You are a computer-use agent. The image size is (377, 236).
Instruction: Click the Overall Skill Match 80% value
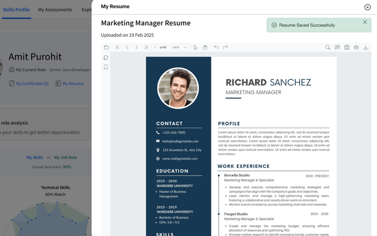(x=67, y=167)
